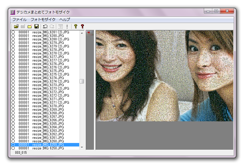Toggle circle for resize_IMG_6277.JPG

[x=13, y=57]
